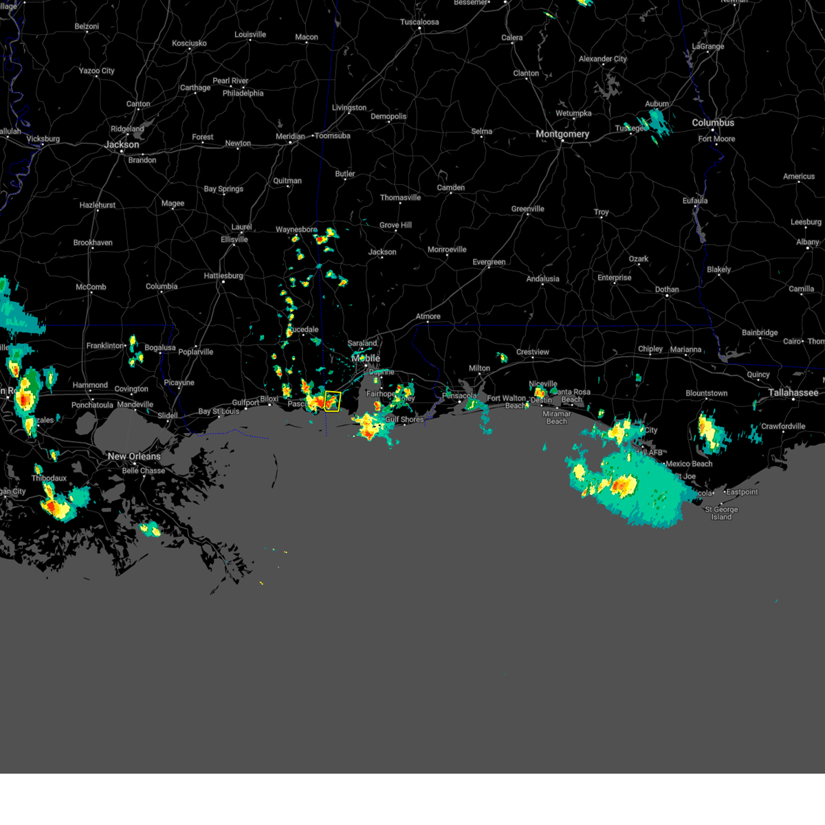Select the Bogalusa city label
The height and width of the screenshot is (825, 825).
(160, 348)
